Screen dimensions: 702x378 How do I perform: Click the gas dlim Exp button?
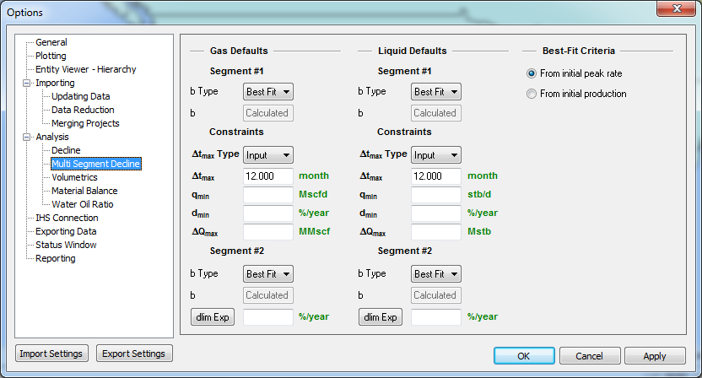coord(212,317)
